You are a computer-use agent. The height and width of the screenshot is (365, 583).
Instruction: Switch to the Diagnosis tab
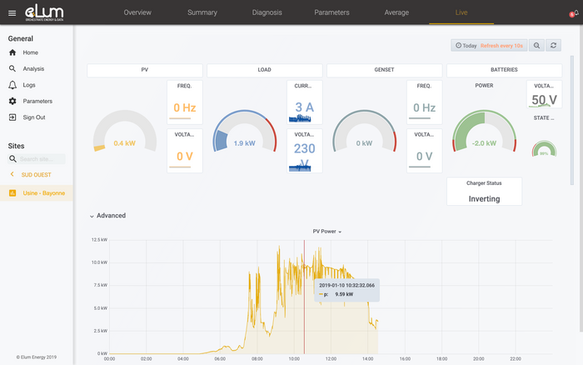(x=267, y=12)
